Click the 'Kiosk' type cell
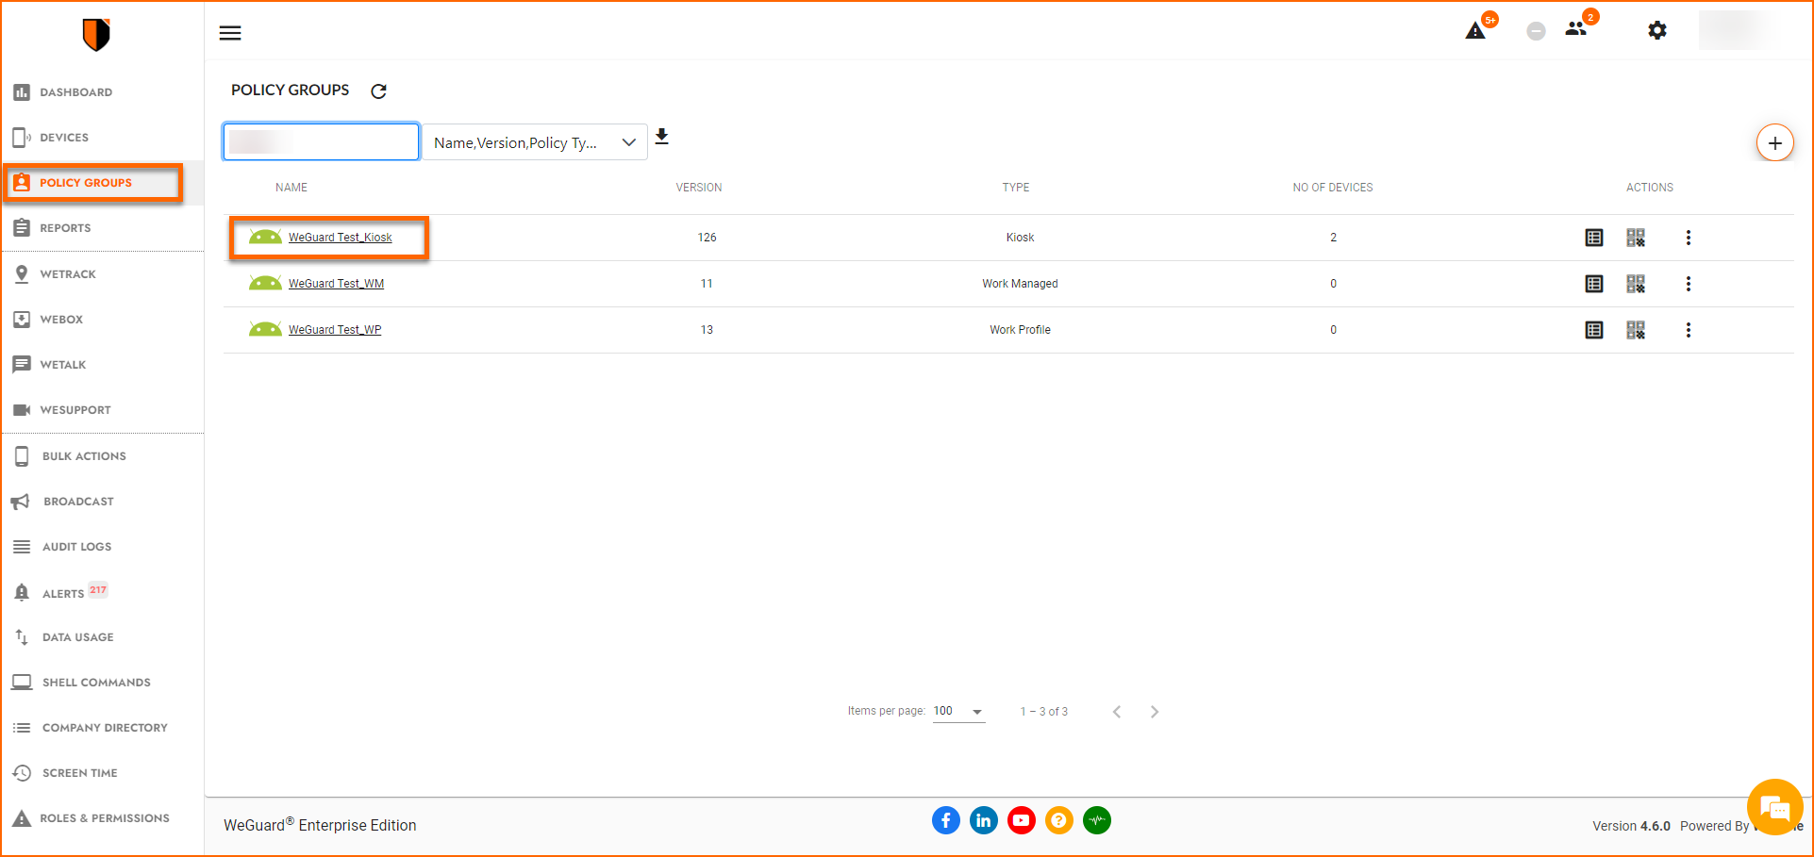Image resolution: width=1814 pixels, height=857 pixels. 1020,238
